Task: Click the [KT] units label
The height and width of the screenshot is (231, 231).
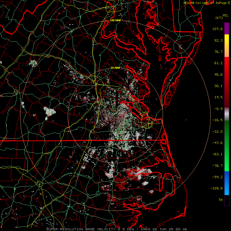Action: click(x=219, y=18)
